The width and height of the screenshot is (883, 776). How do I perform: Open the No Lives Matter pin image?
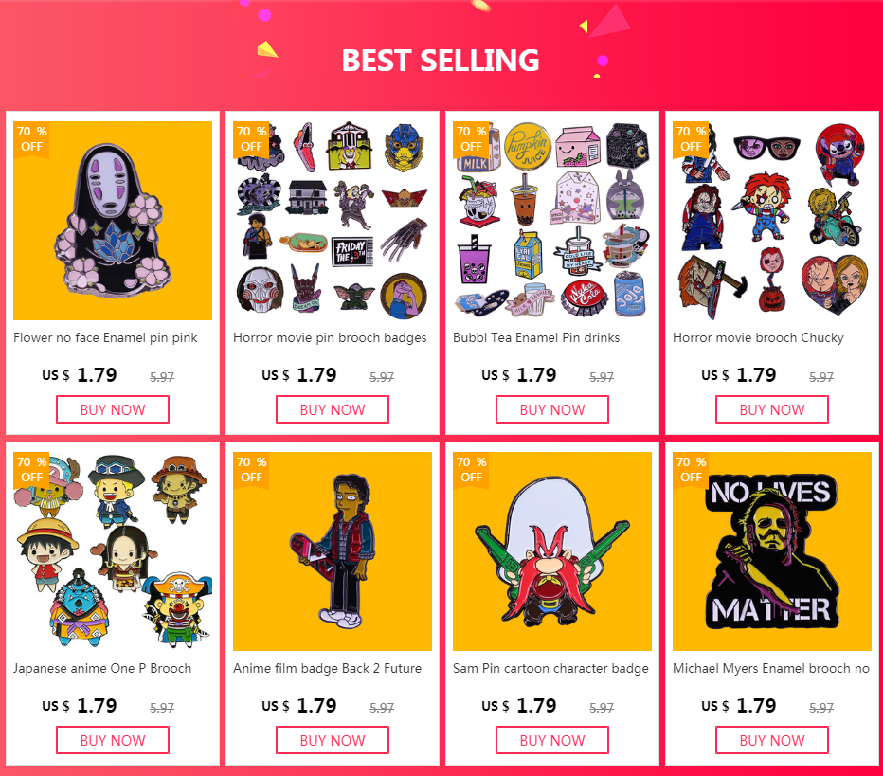(772, 551)
